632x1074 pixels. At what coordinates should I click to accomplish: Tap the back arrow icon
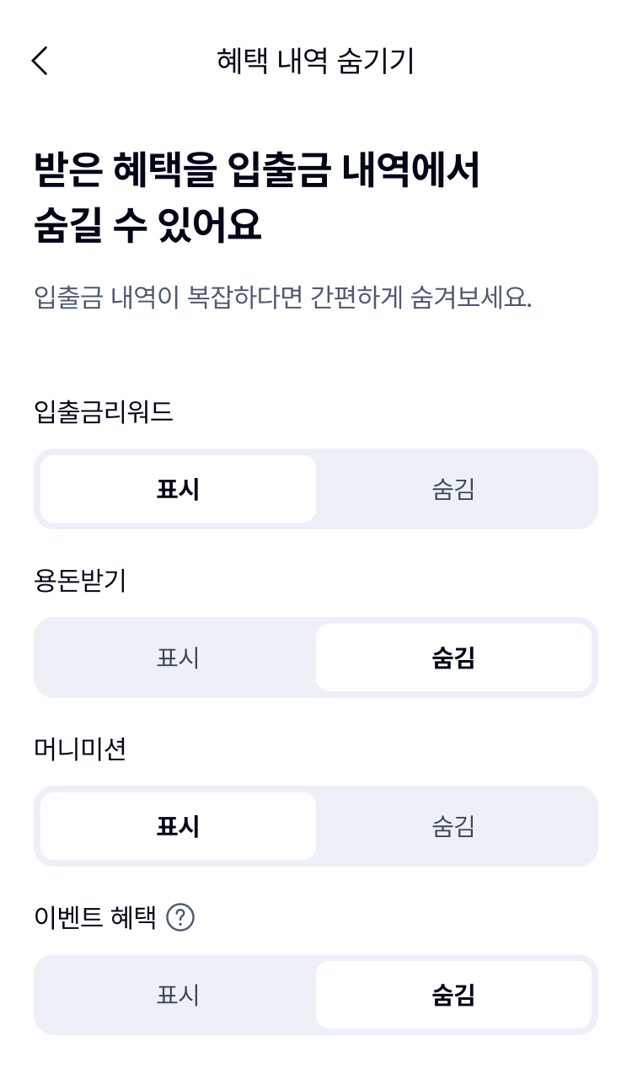point(40,61)
